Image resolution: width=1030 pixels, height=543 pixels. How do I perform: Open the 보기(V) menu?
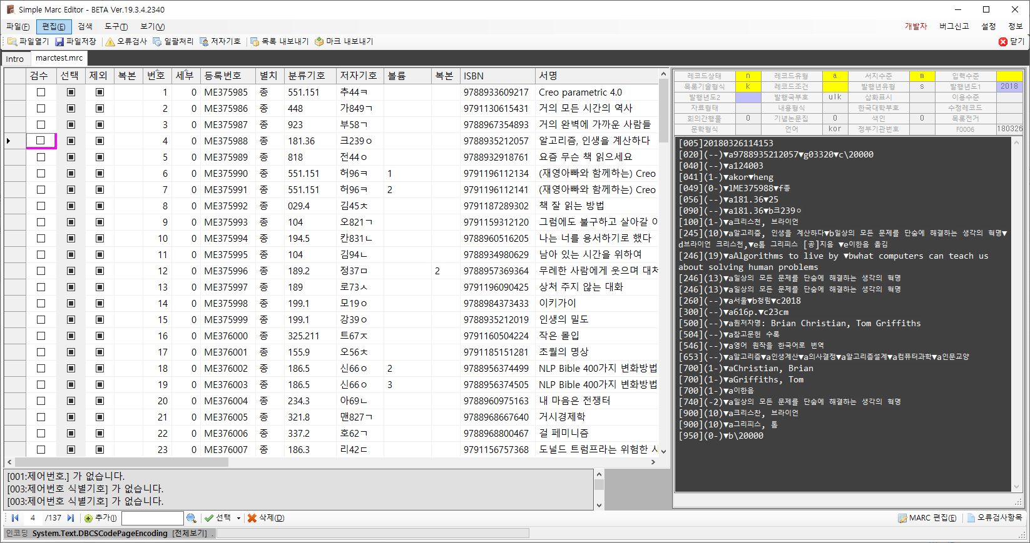(x=152, y=26)
